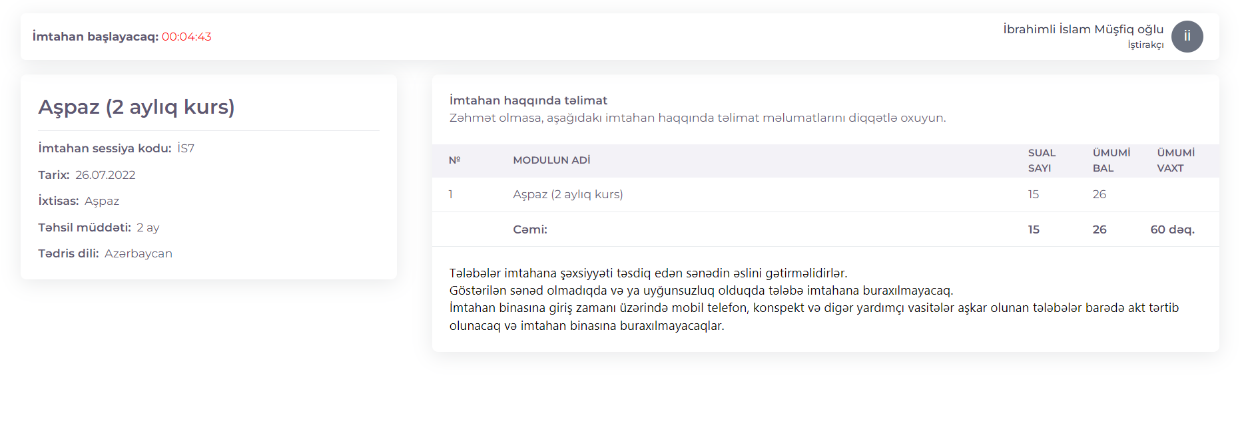Click the Tədris dili value Azərbaycan
This screenshot has width=1254, height=441.
click(x=139, y=253)
